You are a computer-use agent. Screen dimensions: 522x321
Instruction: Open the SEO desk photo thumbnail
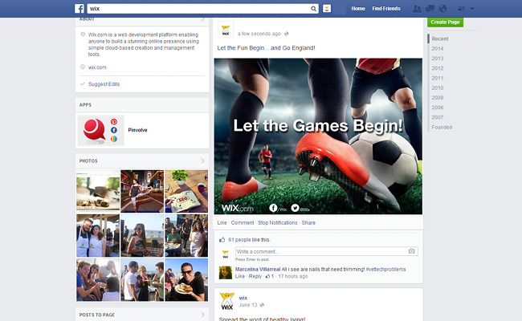click(186, 191)
